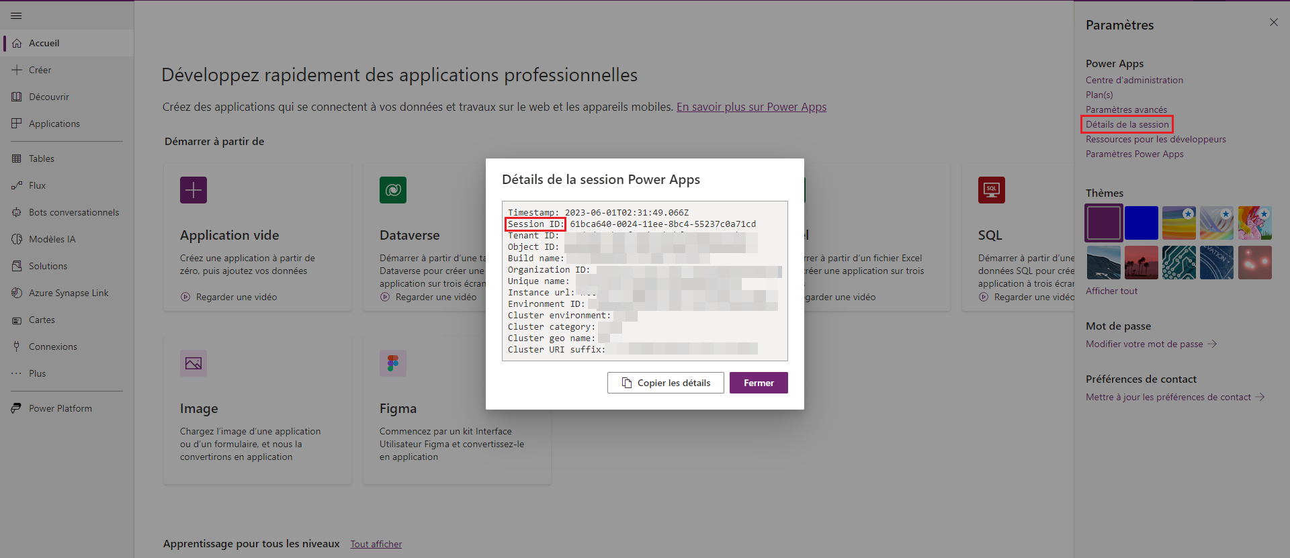Click the Solutions icon in sidebar

pos(17,266)
